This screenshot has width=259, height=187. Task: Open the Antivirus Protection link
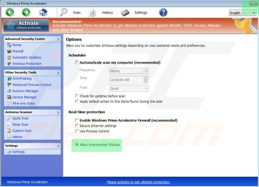(27, 64)
